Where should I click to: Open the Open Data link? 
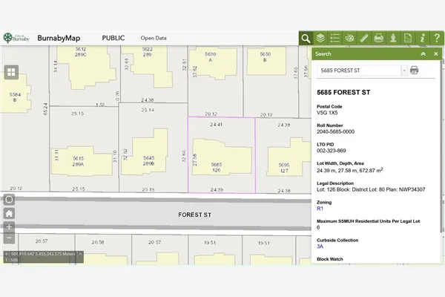pyautogui.click(x=154, y=38)
